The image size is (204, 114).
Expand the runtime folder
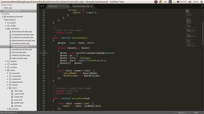[6, 67]
